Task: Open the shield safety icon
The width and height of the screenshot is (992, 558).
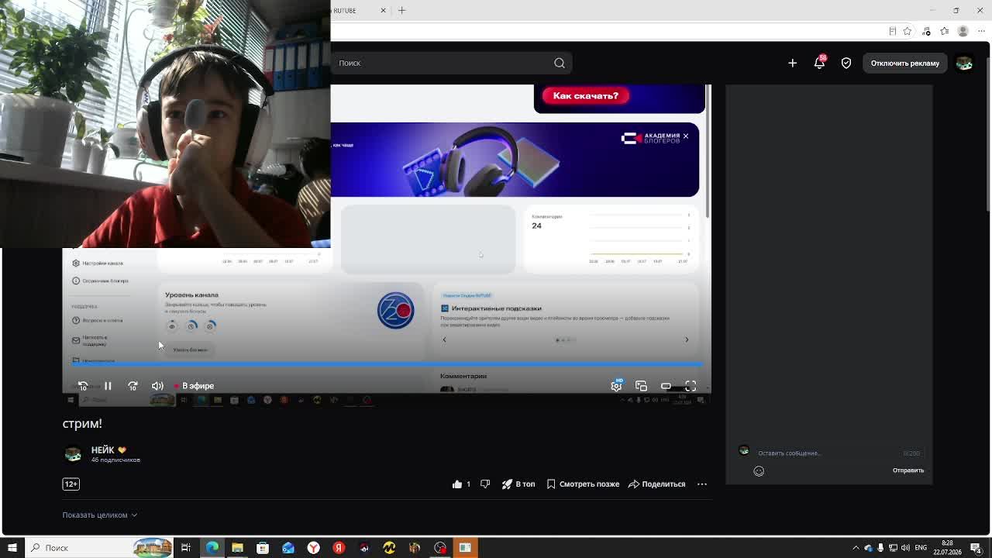Action: click(x=846, y=63)
